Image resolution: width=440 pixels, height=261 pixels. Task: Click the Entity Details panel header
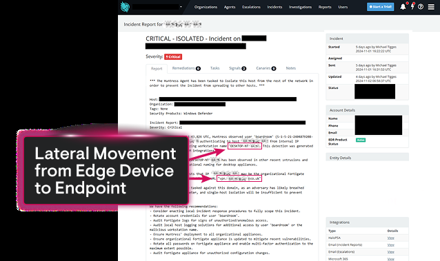tap(367, 158)
